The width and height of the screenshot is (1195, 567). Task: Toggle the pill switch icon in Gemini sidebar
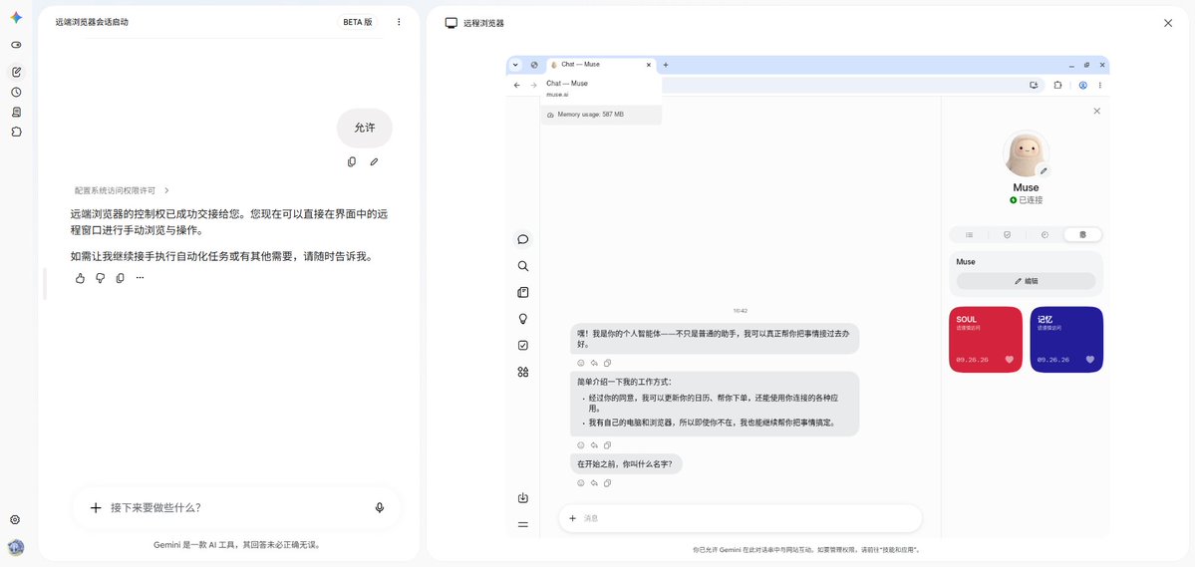[x=16, y=45]
